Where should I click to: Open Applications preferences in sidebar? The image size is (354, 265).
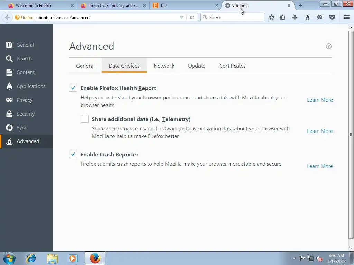(x=26, y=86)
